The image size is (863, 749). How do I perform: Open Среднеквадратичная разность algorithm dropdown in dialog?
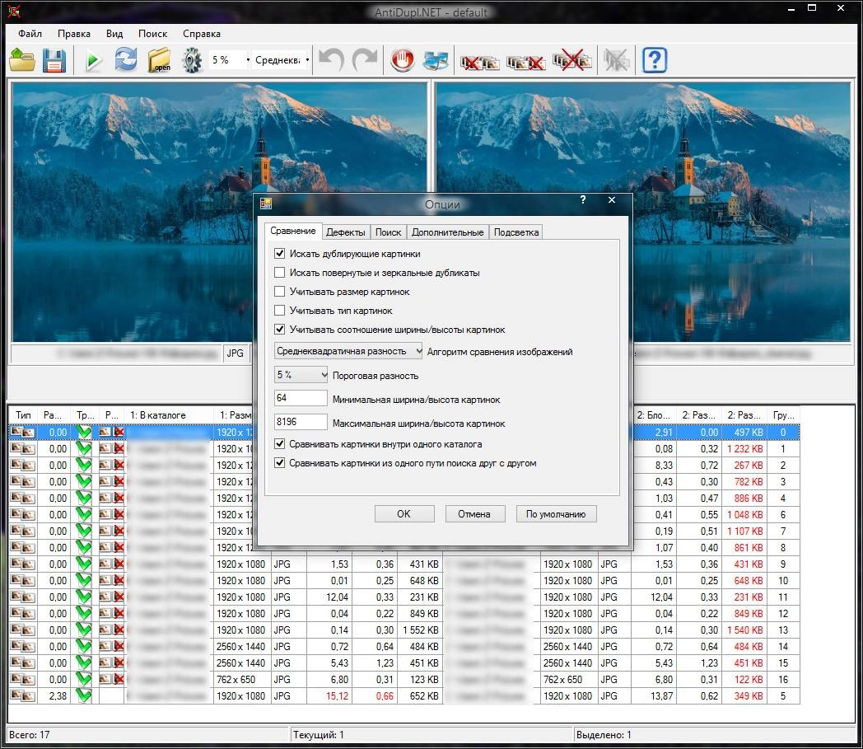[348, 351]
